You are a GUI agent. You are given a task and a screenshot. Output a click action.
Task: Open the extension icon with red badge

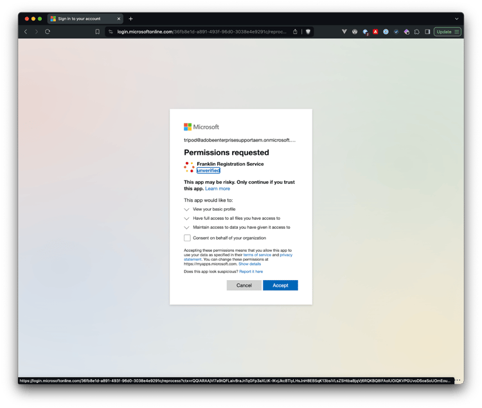365,32
